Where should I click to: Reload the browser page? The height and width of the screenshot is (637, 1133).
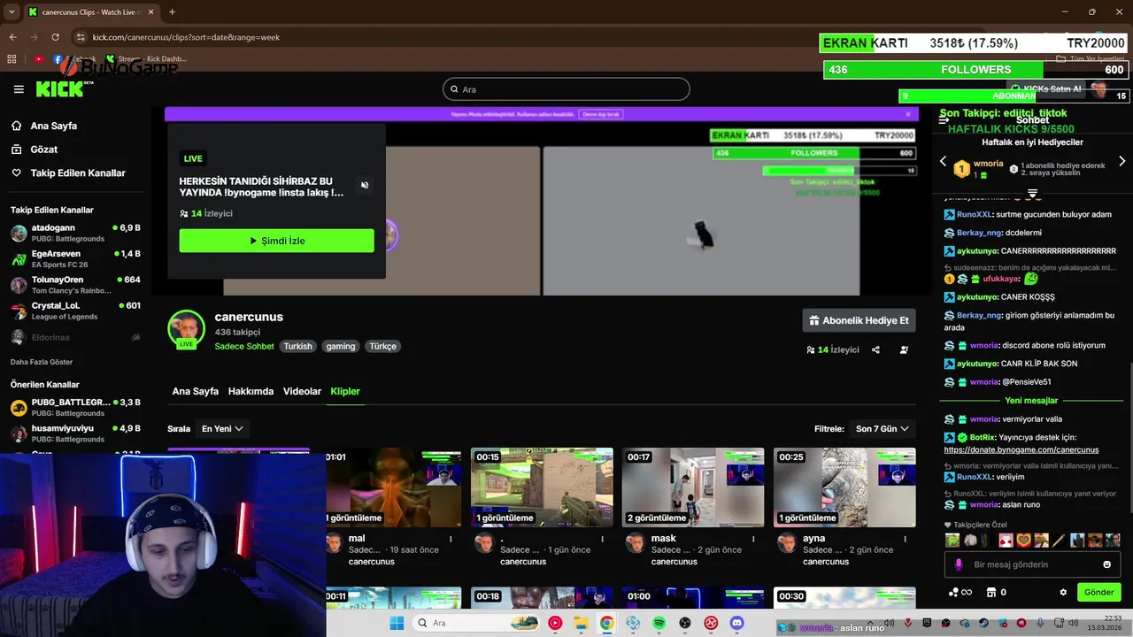click(56, 37)
